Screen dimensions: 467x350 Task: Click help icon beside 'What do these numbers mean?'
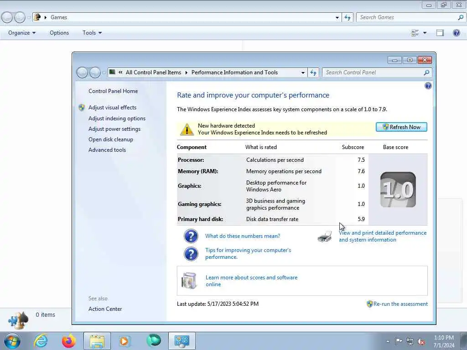point(191,237)
